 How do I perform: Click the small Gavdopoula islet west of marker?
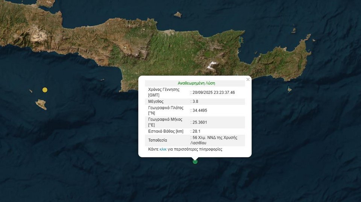point(31,90)
